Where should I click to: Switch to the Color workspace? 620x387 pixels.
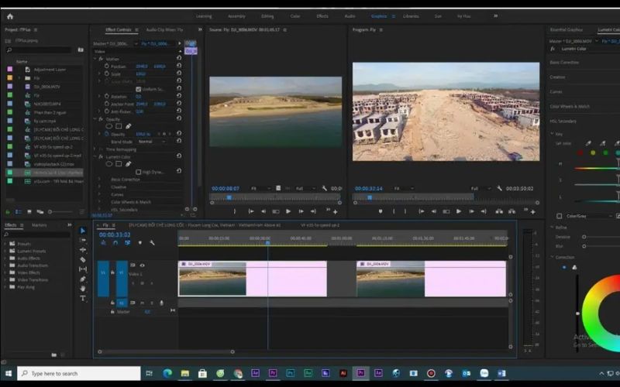295,16
